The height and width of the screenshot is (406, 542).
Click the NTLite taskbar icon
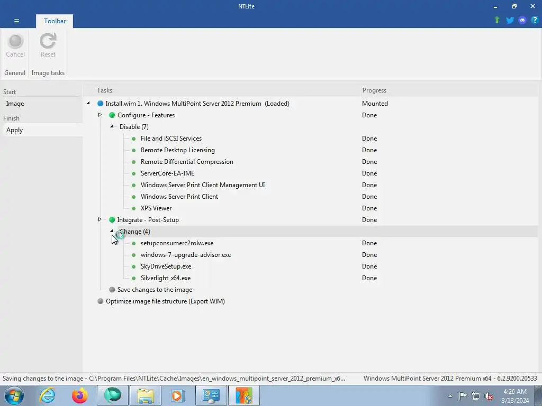point(245,395)
